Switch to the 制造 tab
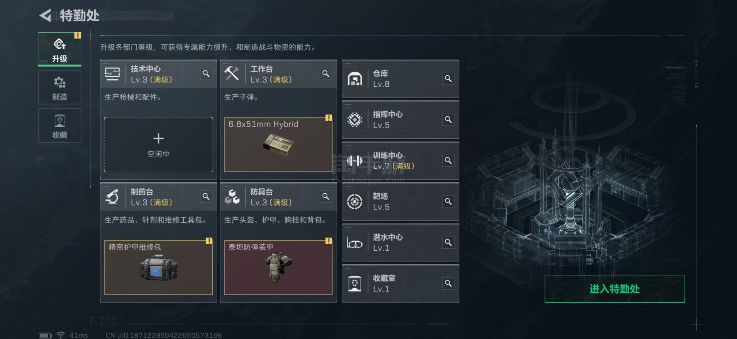Screen dimensions: 737x339 click(60, 87)
